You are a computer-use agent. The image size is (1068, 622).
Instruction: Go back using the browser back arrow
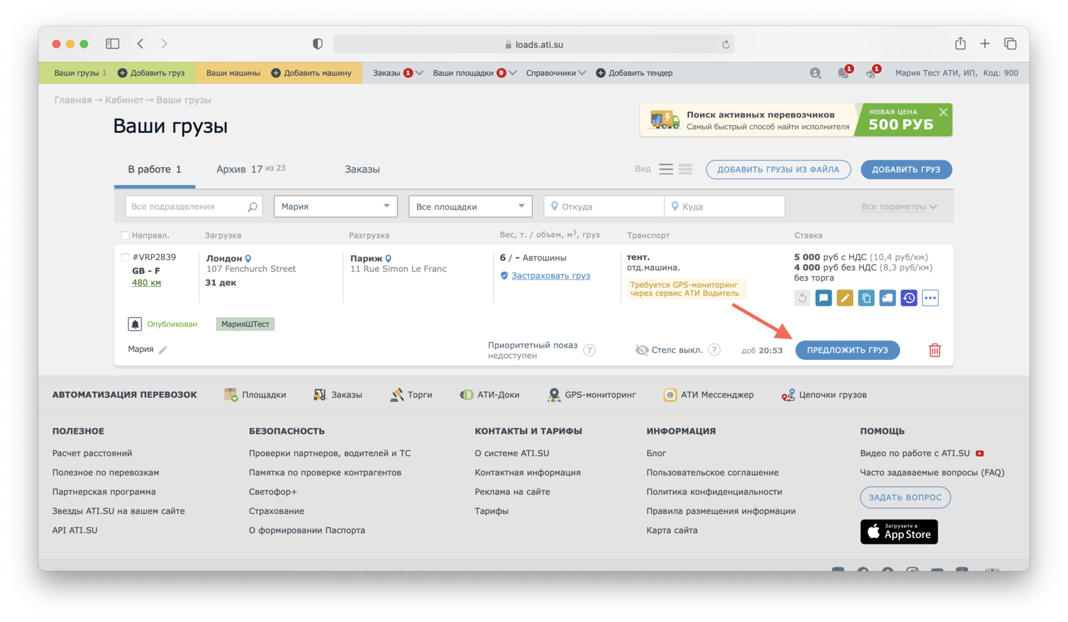140,43
